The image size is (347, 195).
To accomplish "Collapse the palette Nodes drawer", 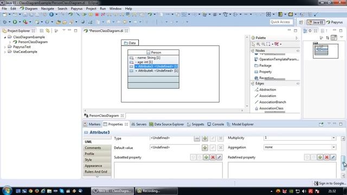I will (x=298, y=50).
